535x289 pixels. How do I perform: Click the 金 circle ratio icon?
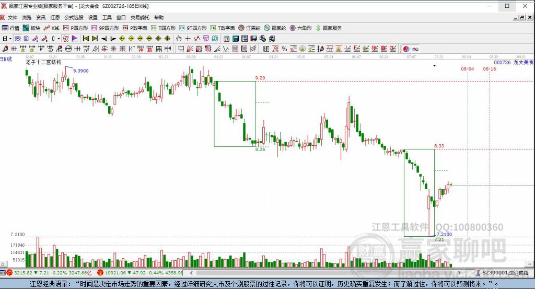pos(303,49)
